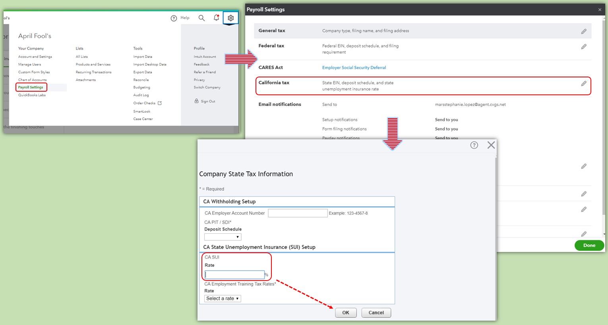Open the gear settings icon
The width and height of the screenshot is (608, 325).
[x=230, y=18]
